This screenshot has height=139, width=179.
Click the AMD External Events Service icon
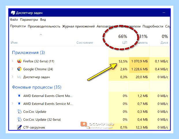[19, 103]
